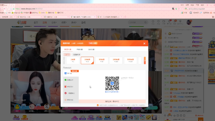Open the recharge help link at the dialog bottom
215x121 pixels.
tap(142, 105)
